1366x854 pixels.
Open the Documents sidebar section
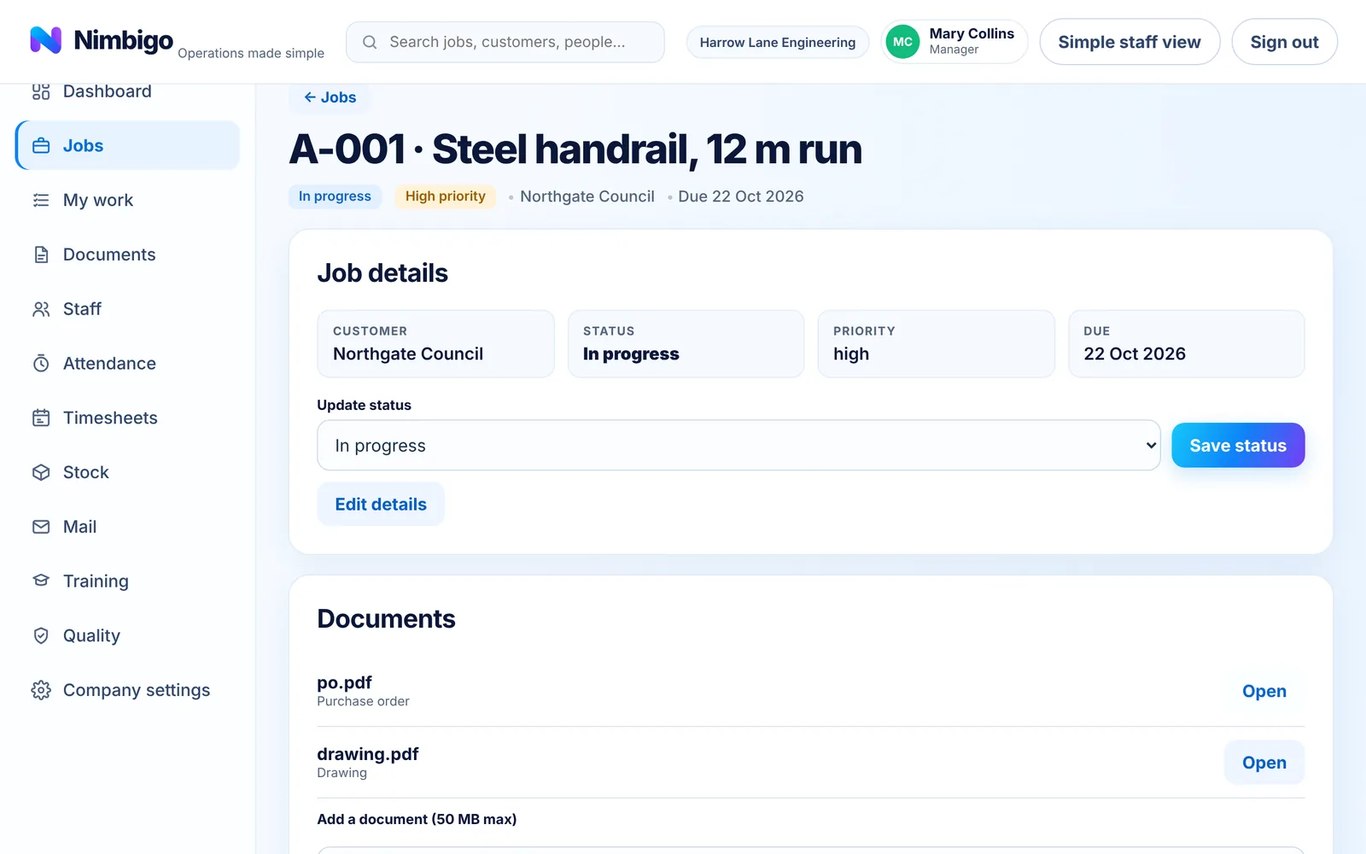(128, 254)
